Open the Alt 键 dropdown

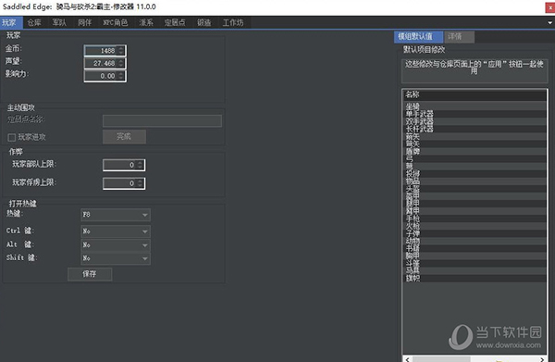tap(116, 245)
